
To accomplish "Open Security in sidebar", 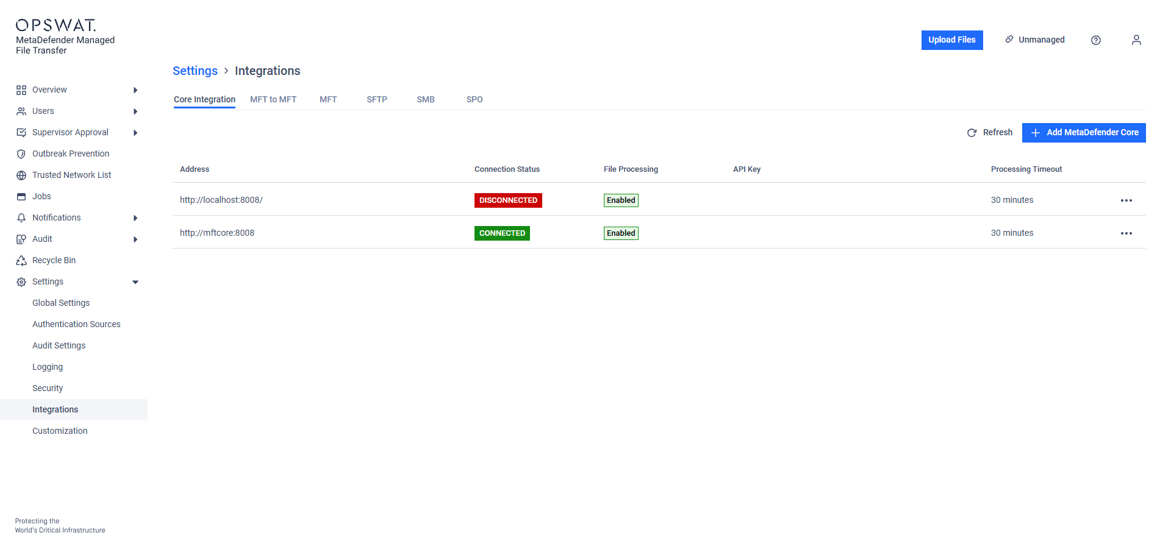I will (48, 388).
